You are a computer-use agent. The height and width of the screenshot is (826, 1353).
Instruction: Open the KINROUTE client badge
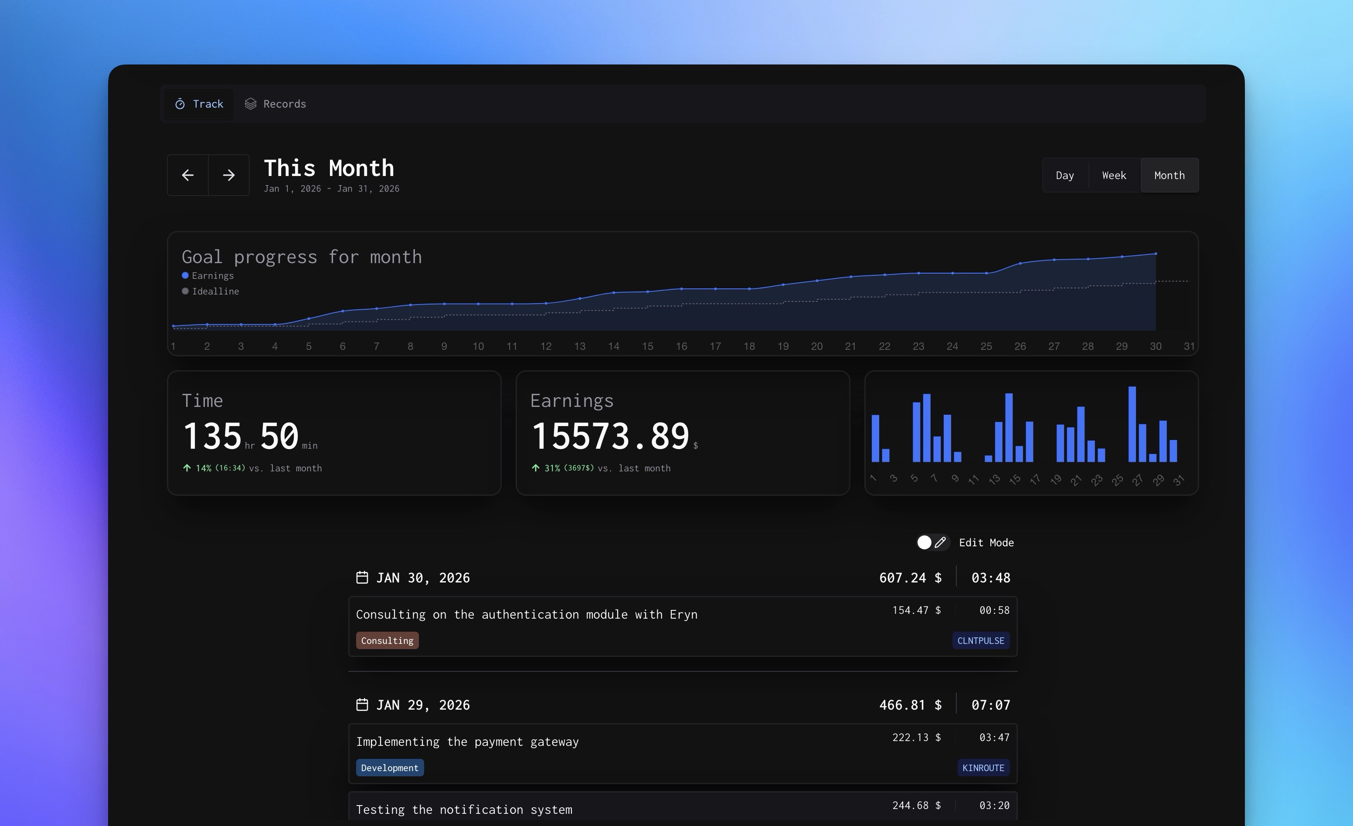(983, 767)
